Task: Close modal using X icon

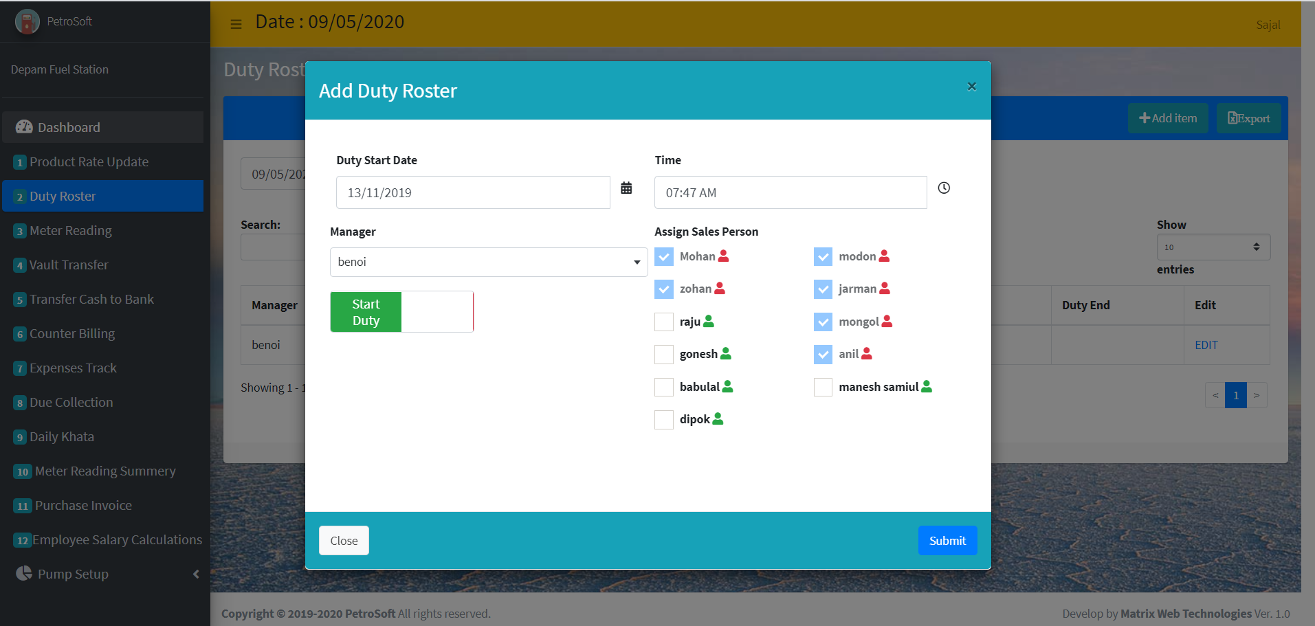Action: click(x=971, y=87)
